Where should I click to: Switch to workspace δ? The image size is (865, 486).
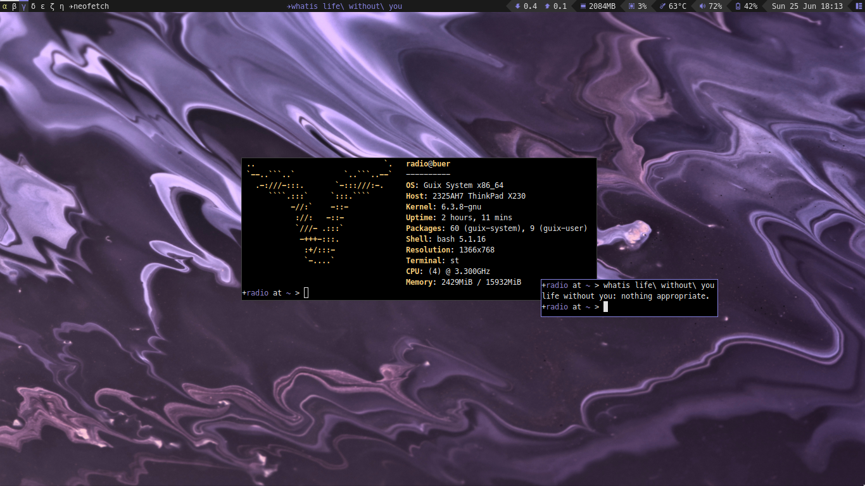pyautogui.click(x=34, y=6)
